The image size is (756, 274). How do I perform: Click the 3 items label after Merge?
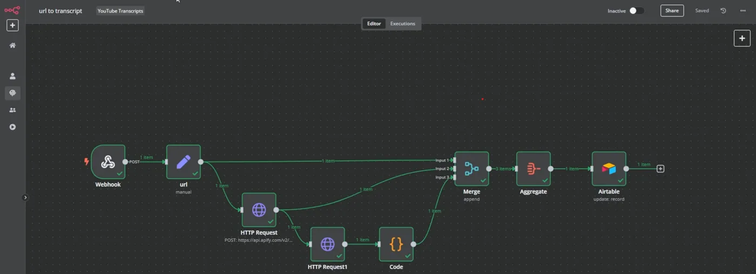pos(503,169)
